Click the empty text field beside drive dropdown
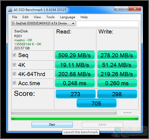 click(x=108, y=23)
